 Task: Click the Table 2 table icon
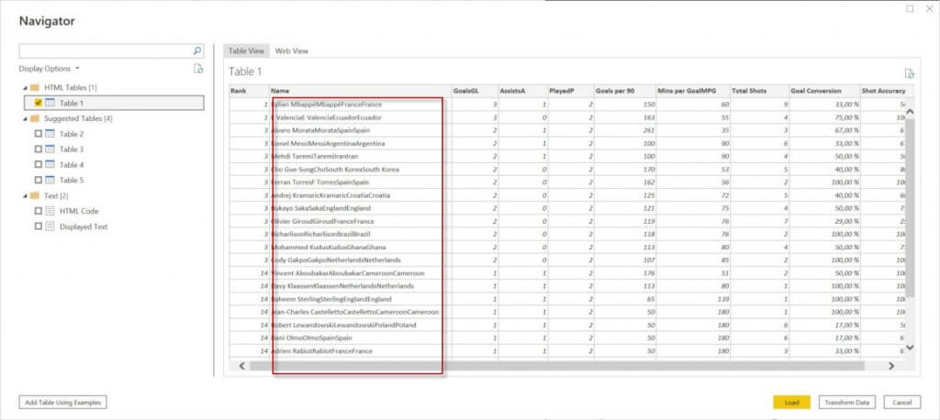[50, 134]
